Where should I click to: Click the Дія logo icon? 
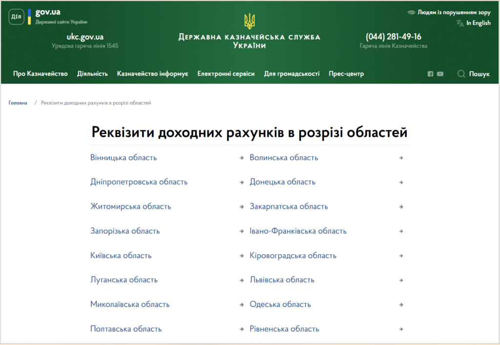point(17,17)
